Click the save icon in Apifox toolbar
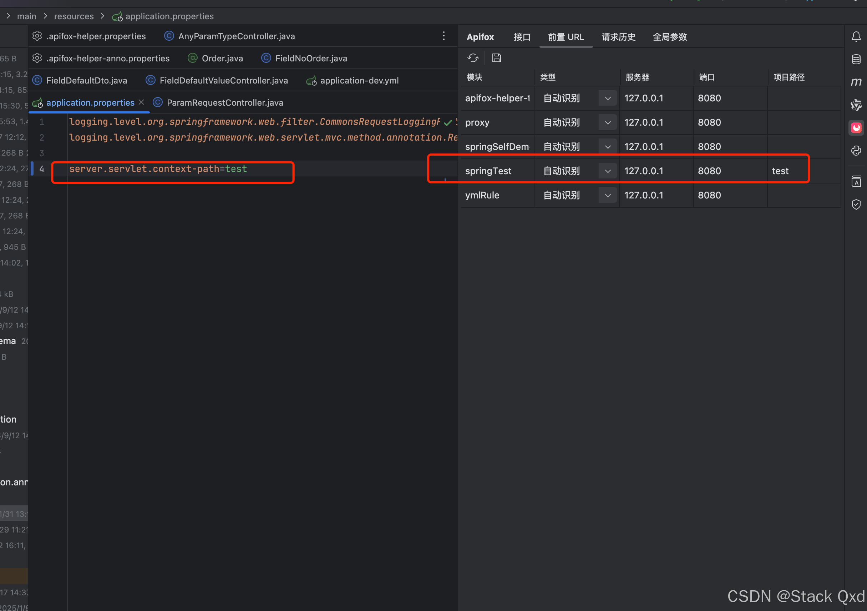The width and height of the screenshot is (867, 611). 496,58
